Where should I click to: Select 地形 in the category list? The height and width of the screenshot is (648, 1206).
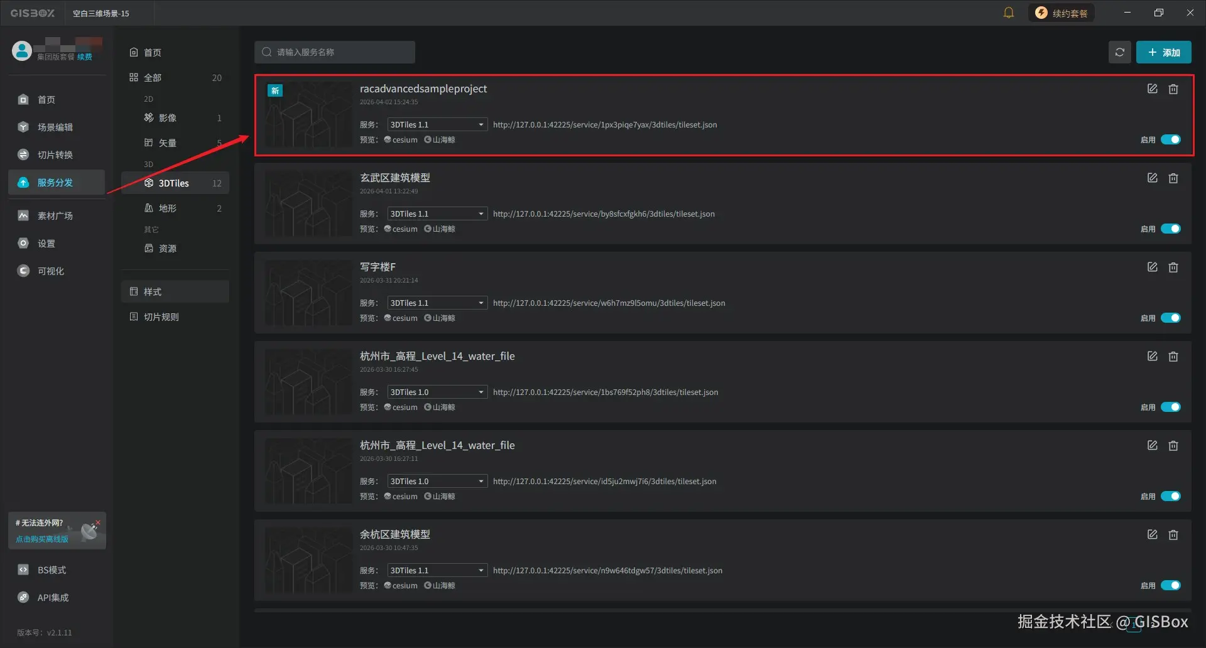click(167, 208)
